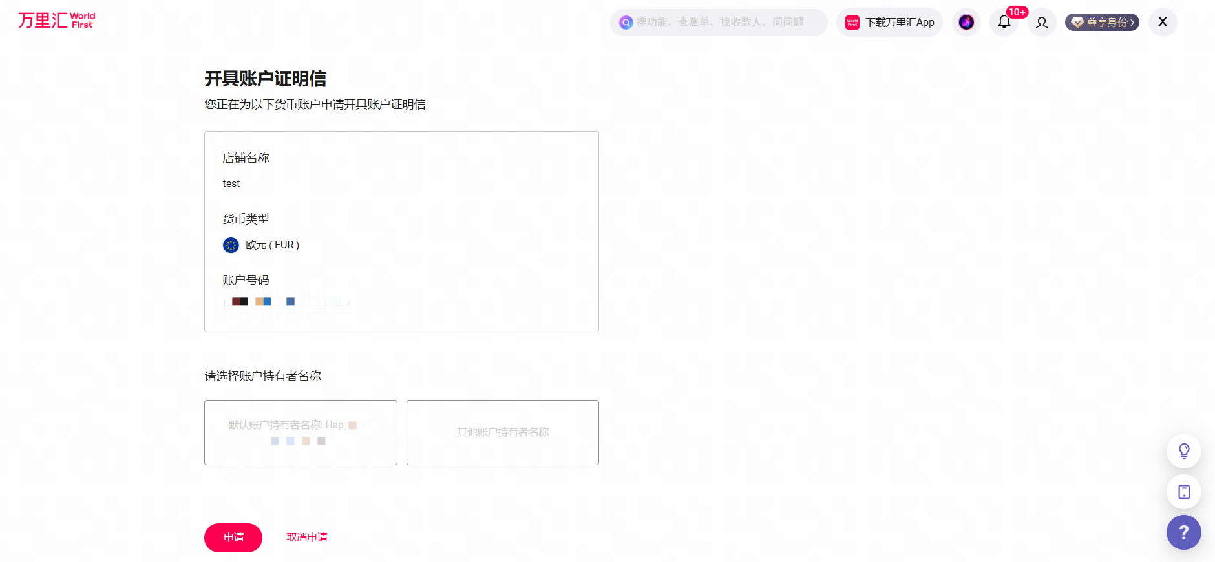Click the 货币类型 label
Image resolution: width=1215 pixels, height=562 pixels.
coord(246,219)
